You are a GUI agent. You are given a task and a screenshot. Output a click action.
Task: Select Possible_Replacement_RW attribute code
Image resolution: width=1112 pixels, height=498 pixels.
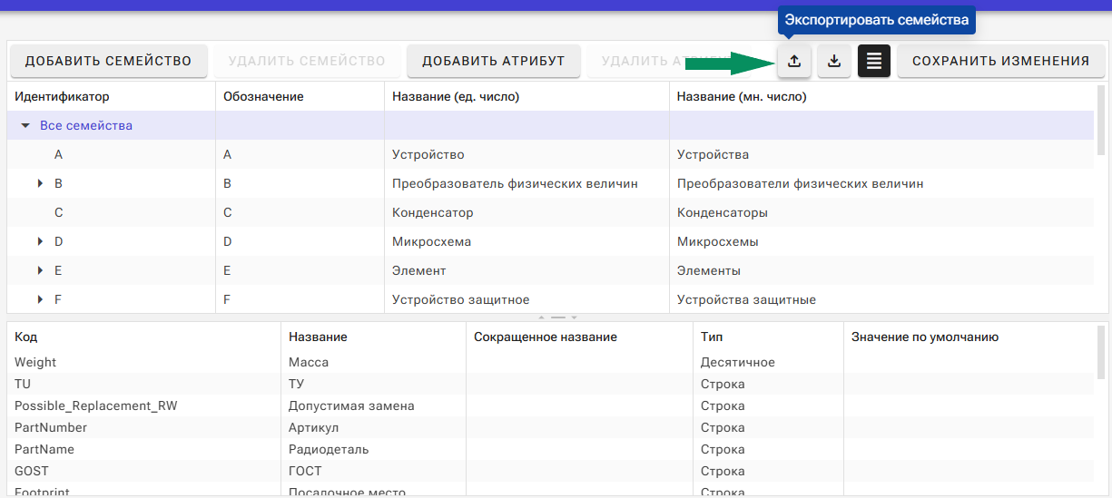click(x=96, y=406)
